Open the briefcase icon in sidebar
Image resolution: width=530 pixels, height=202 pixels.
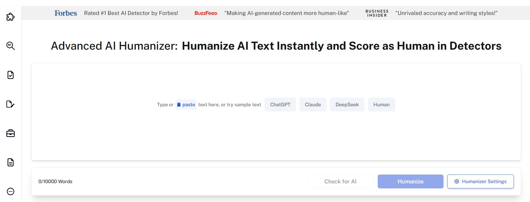pyautogui.click(x=11, y=133)
